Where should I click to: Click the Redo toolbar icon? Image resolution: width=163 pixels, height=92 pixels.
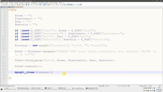[x=24, y=5]
